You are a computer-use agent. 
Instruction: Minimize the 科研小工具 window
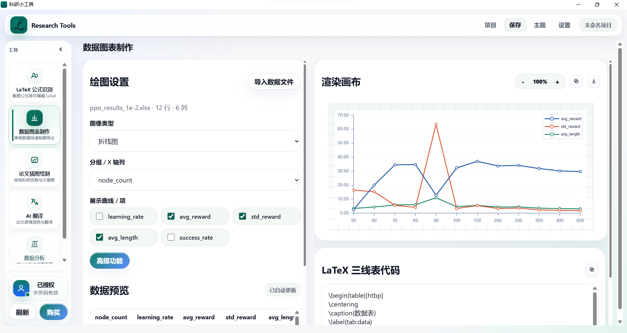(x=578, y=5)
